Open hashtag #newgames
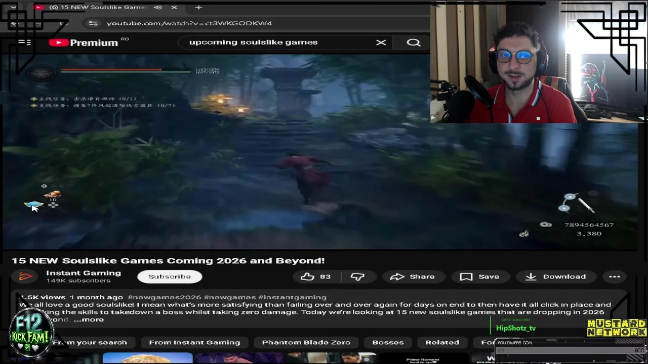648x364 pixels. (x=229, y=297)
